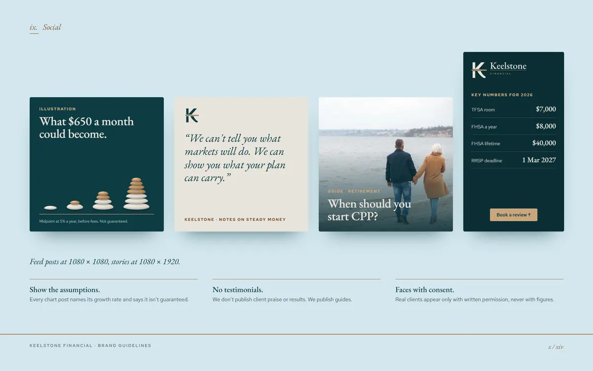
Task: Click the four-stone stack graphic
Action: point(103,200)
